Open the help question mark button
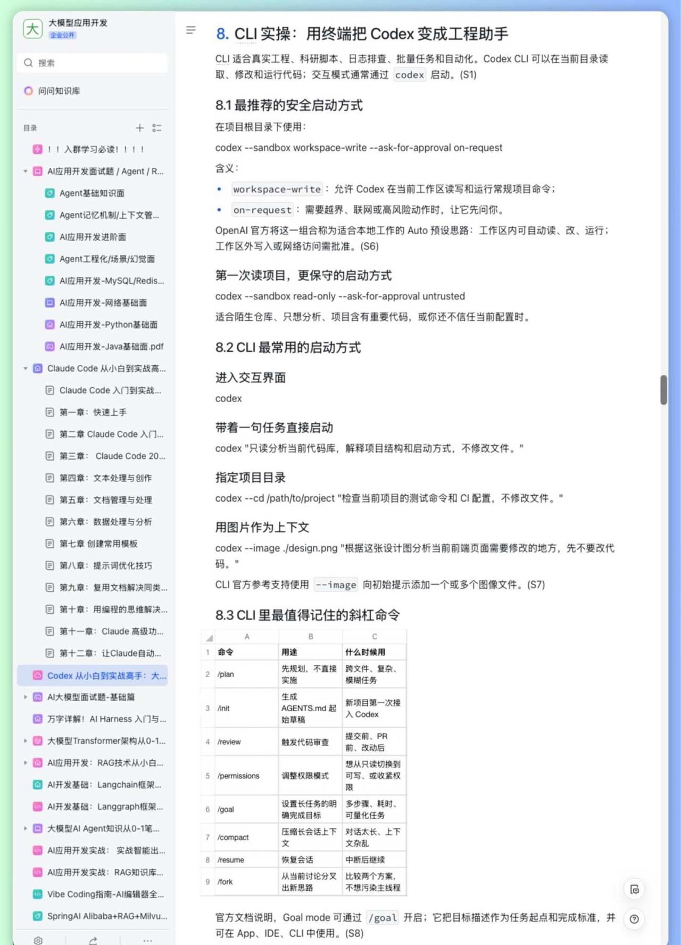Image resolution: width=681 pixels, height=945 pixels. click(x=634, y=919)
